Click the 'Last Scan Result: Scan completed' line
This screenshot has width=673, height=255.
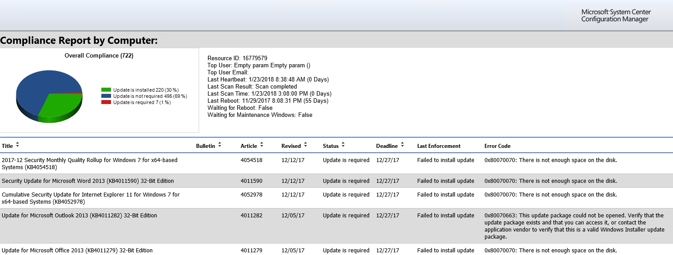[x=252, y=87]
